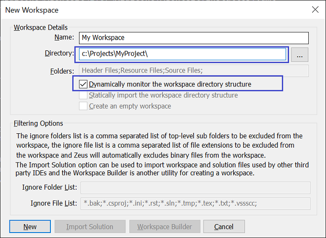
Task: Select the 'Folders:' label
Action: coord(62,71)
